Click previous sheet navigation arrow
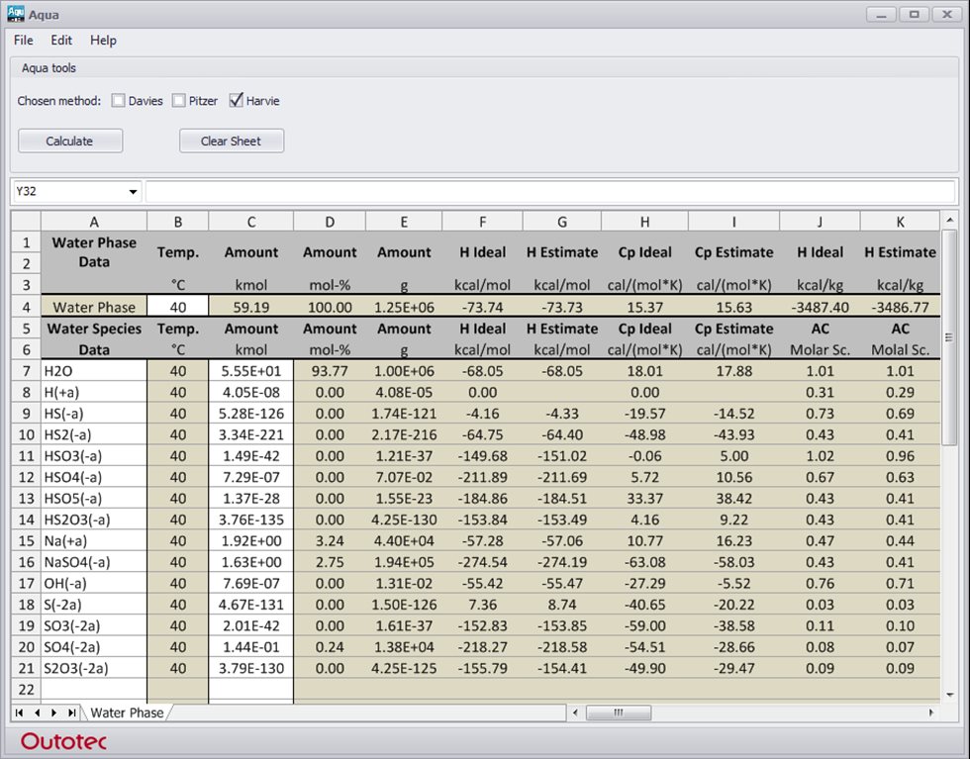 pyautogui.click(x=37, y=712)
